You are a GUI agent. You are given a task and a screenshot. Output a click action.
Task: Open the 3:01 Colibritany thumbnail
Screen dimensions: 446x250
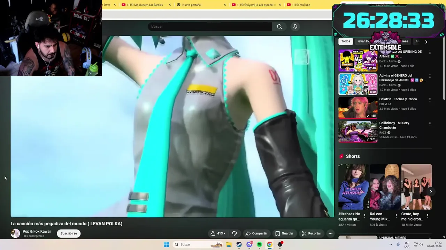[358, 132]
